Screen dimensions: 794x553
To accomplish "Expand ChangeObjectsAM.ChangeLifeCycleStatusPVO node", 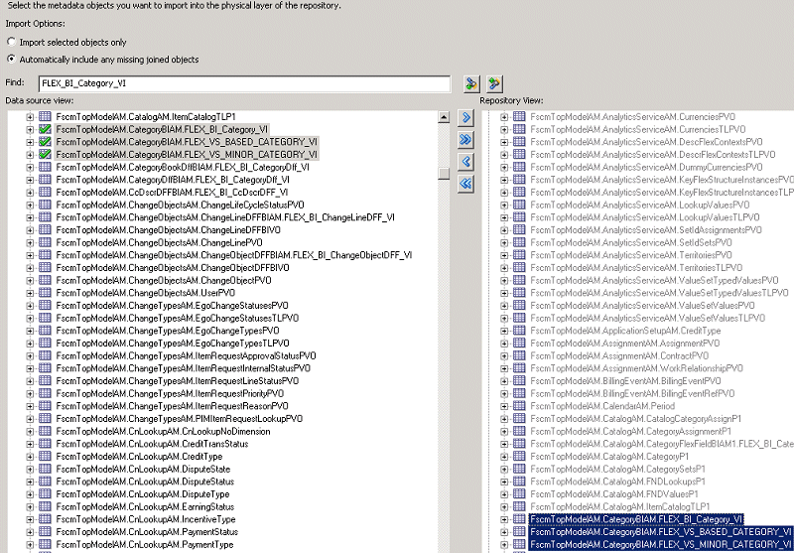I will [30, 206].
